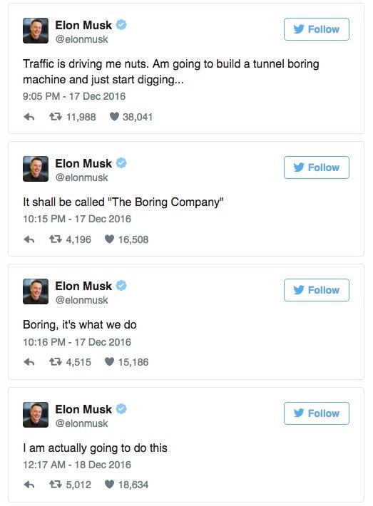Like the tweet with 38,041 likes
The image size is (373, 506).
(x=114, y=116)
